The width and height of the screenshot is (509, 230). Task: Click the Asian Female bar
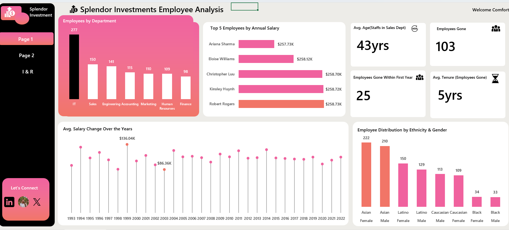tap(366, 175)
